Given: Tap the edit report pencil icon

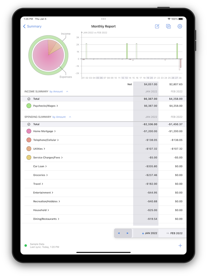Looking at the screenshot, I should [157, 26].
